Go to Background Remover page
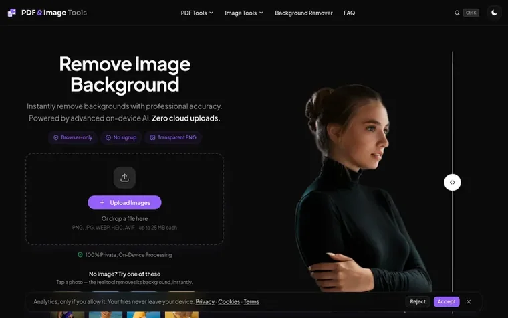508x318 pixels. (303, 13)
